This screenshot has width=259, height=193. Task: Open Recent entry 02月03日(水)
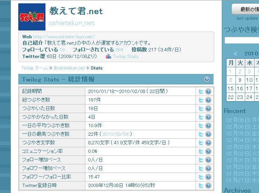pyautogui.click(x=242, y=147)
